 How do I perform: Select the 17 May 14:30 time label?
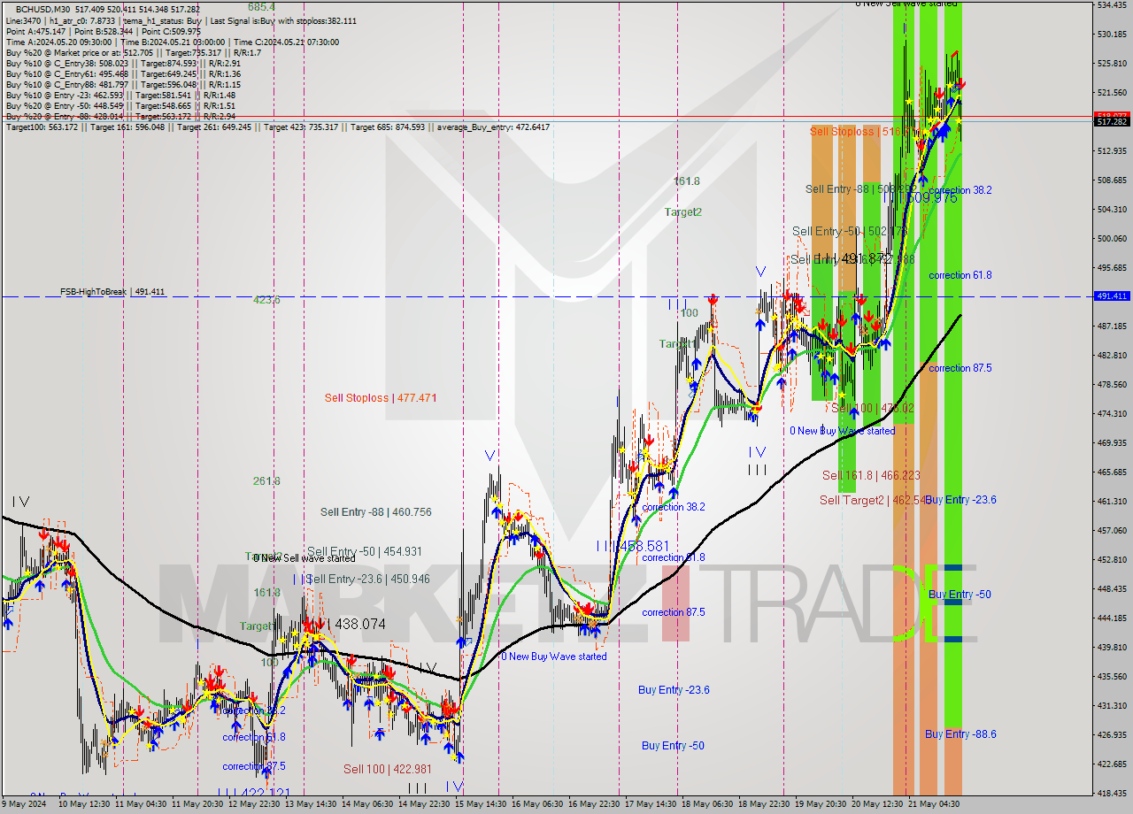650,804
